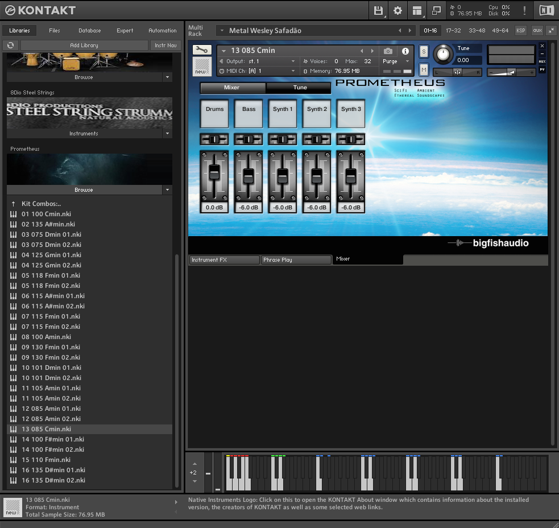Click the 8Dio Steel Strings Instruments button
The height and width of the screenshot is (528, 559).
coord(84,134)
